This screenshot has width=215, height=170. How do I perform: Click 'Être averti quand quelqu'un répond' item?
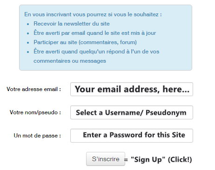click(96, 52)
